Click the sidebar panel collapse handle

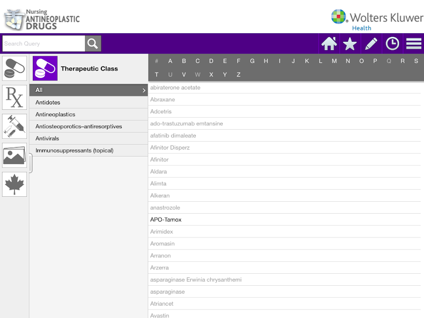[x=31, y=163]
